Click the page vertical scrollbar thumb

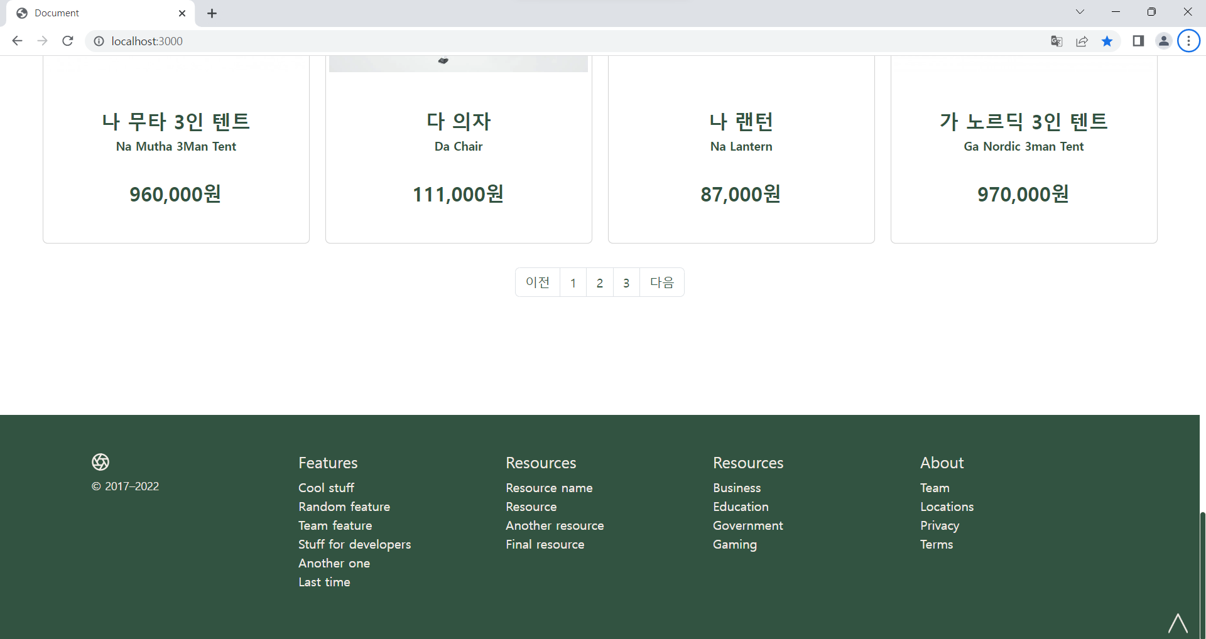[x=1202, y=575]
